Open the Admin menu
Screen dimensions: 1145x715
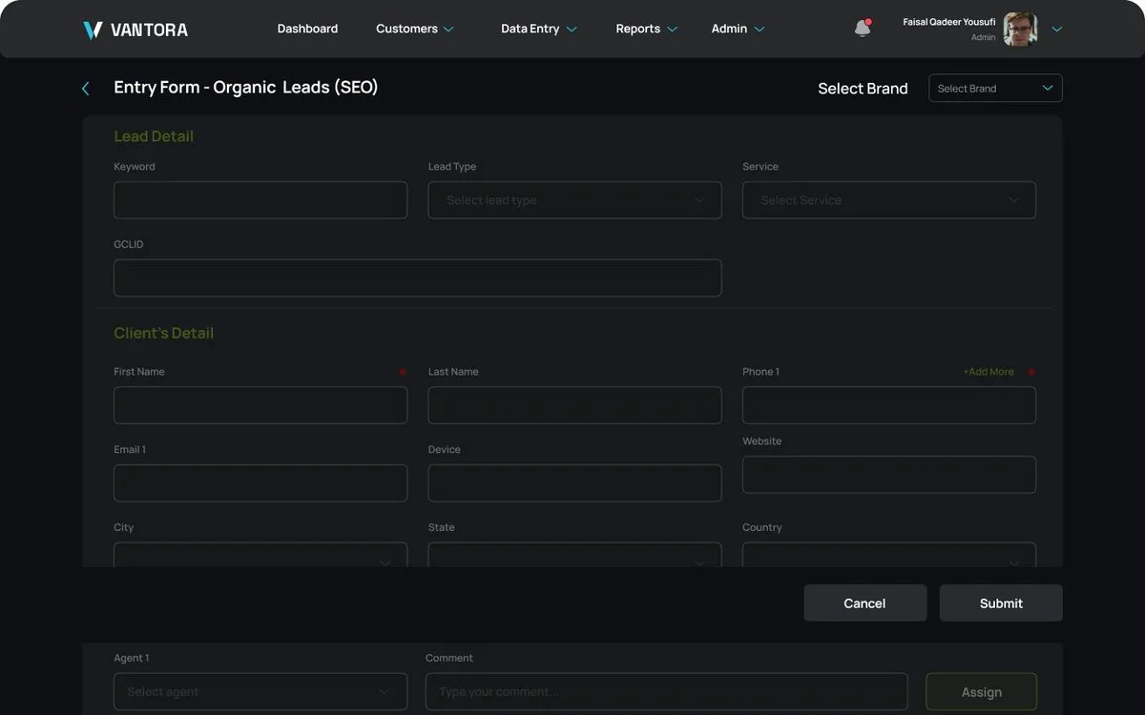[738, 29]
